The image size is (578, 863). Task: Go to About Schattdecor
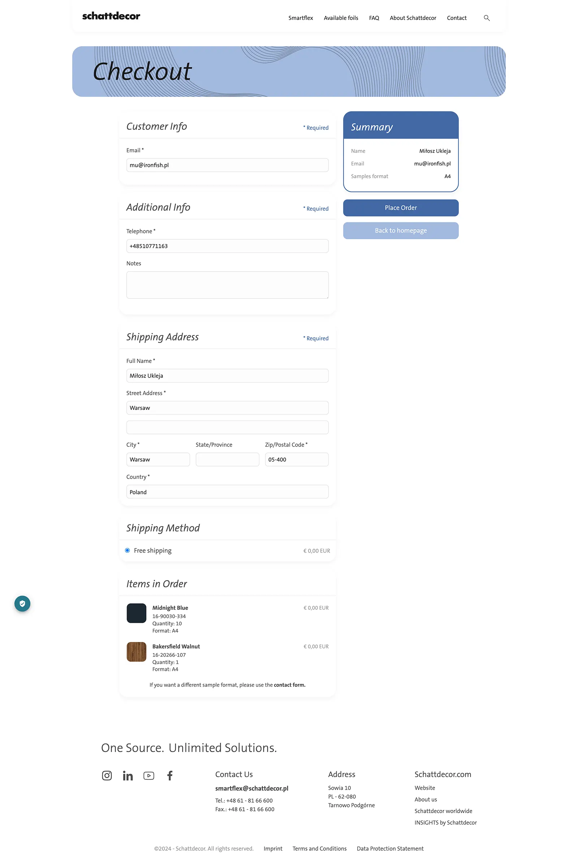pos(413,18)
